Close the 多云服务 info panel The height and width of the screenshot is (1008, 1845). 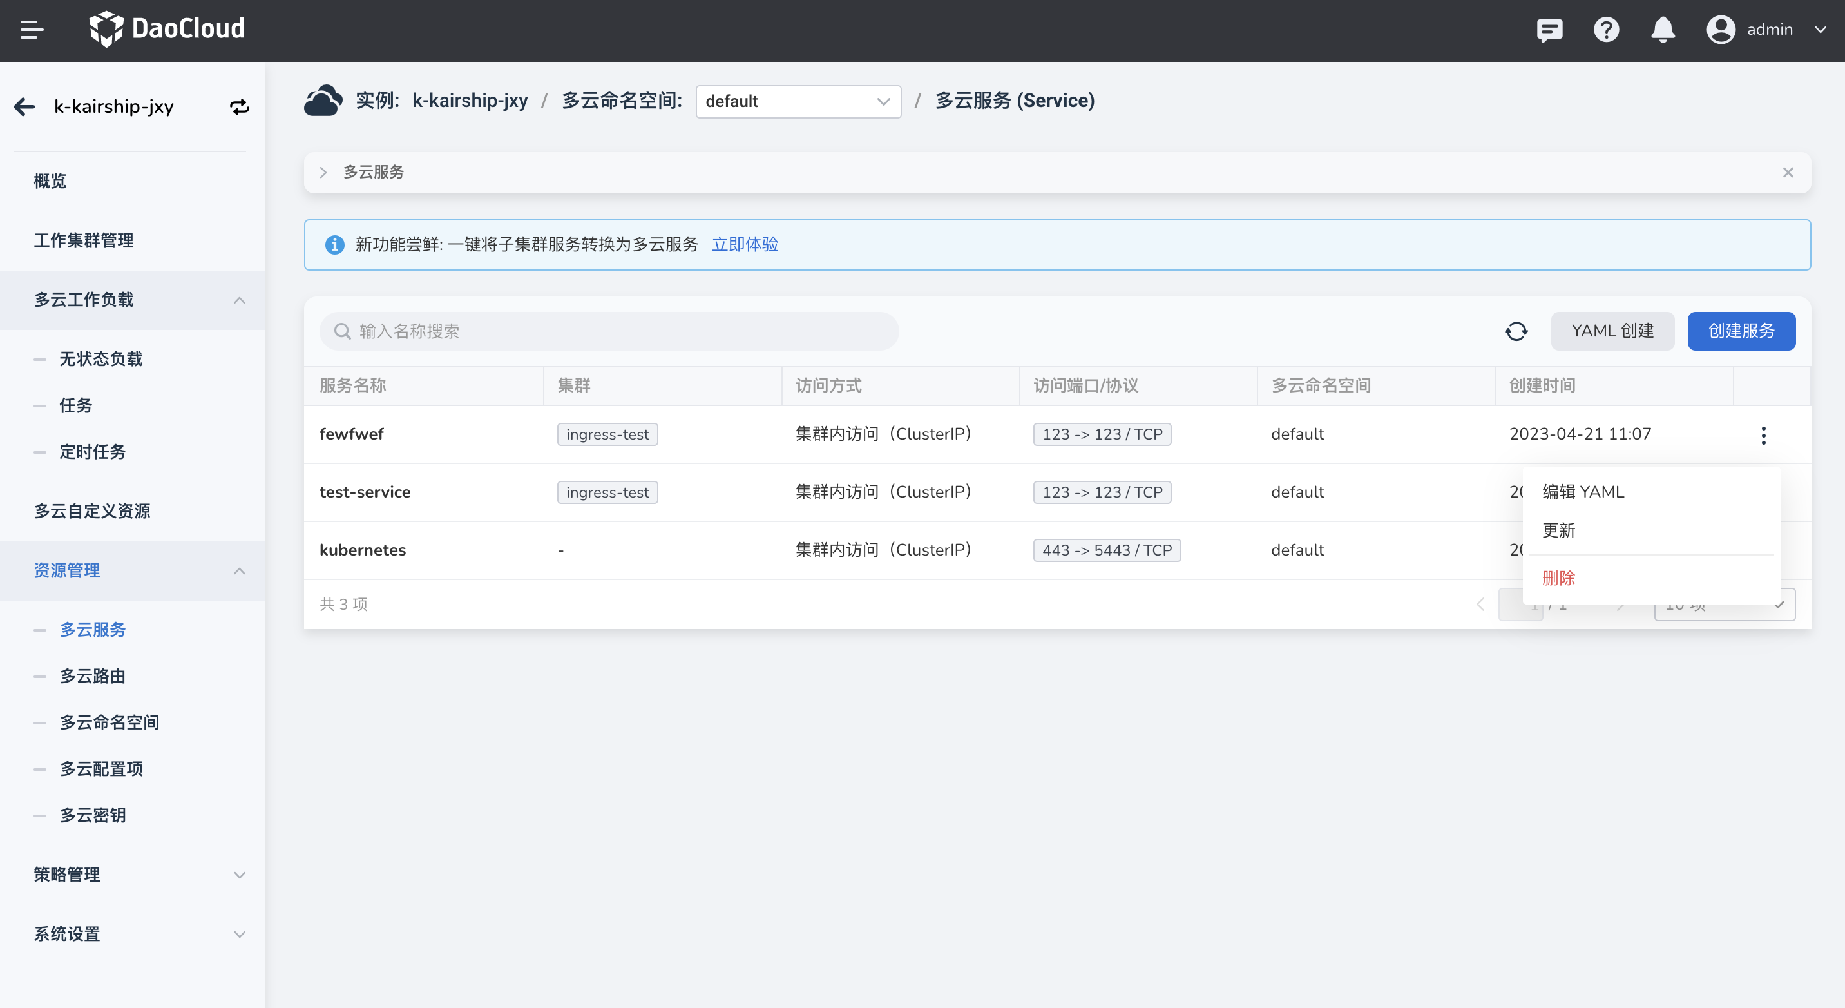coord(1788,172)
